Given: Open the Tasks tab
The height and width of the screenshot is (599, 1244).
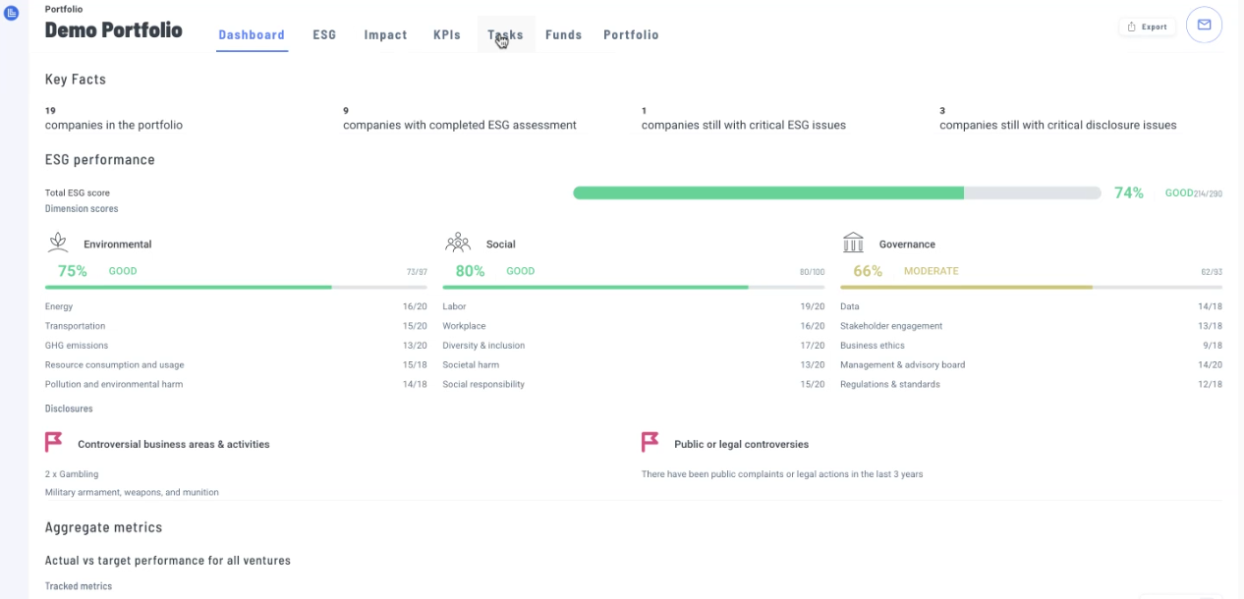Looking at the screenshot, I should (x=505, y=35).
